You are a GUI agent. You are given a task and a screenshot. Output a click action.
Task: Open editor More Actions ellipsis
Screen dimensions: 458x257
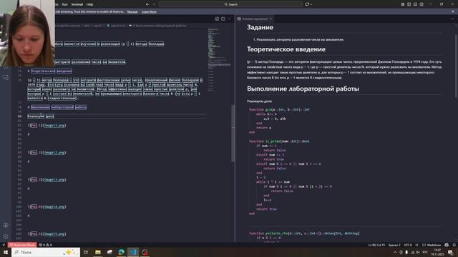[x=229, y=19]
